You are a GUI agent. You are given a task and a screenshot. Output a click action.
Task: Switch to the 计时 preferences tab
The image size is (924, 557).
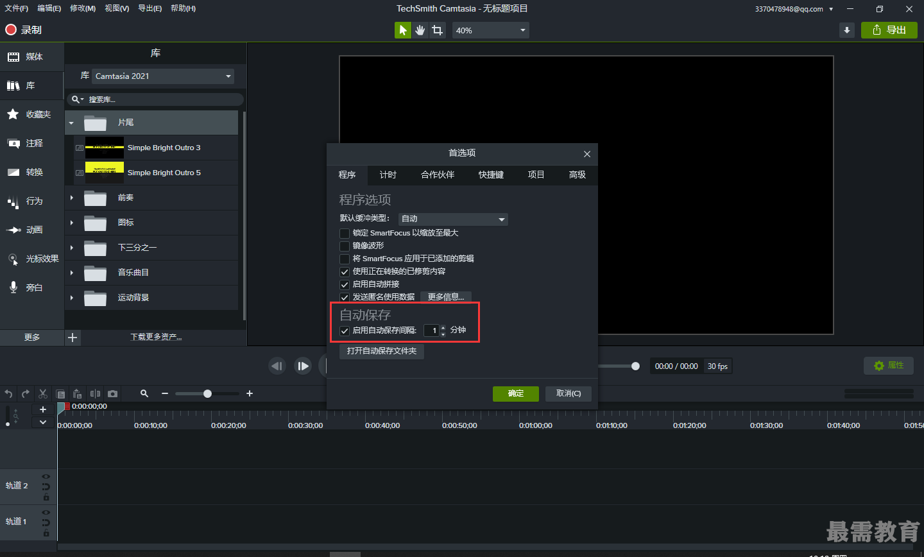(x=388, y=175)
